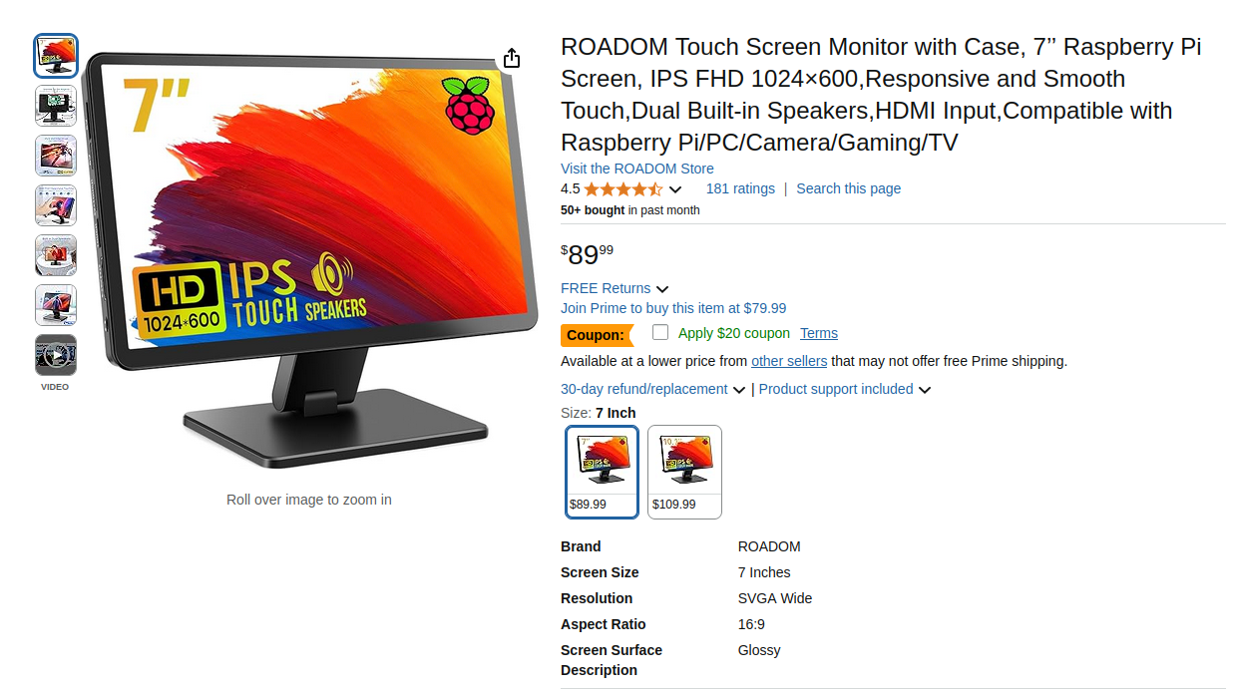Click the share icon above product image
Image resolution: width=1235 pixels, height=694 pixels.
(512, 58)
